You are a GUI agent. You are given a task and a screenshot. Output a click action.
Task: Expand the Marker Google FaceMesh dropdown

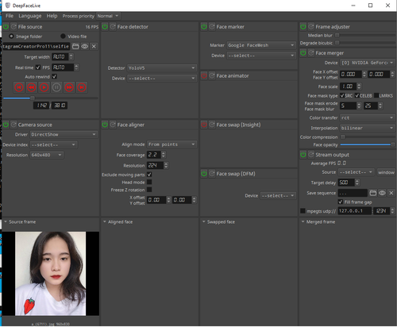click(261, 45)
